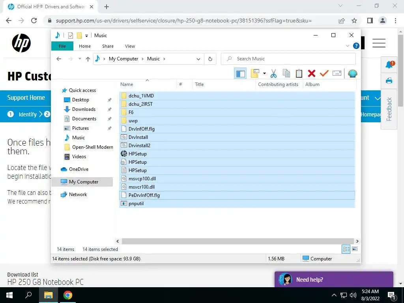Image resolution: width=404 pixels, height=303 pixels.
Task: Click the HP notification bell icon
Action: [389, 65]
